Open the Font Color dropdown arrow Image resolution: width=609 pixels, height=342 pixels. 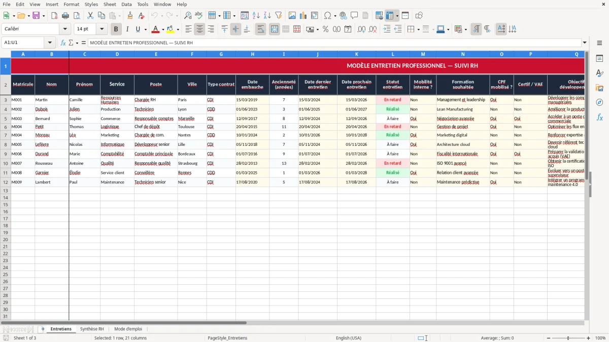(x=162, y=29)
